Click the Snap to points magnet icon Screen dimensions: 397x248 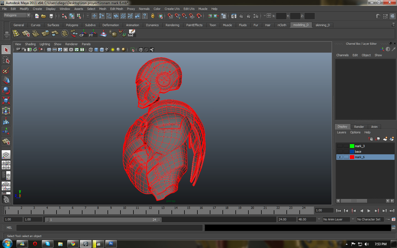pos(184,16)
